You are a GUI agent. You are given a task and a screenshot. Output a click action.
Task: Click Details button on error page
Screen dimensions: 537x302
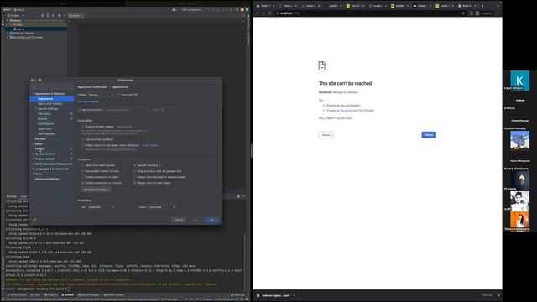(x=326, y=134)
